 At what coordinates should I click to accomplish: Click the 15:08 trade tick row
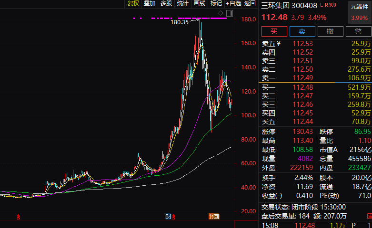(315, 225)
